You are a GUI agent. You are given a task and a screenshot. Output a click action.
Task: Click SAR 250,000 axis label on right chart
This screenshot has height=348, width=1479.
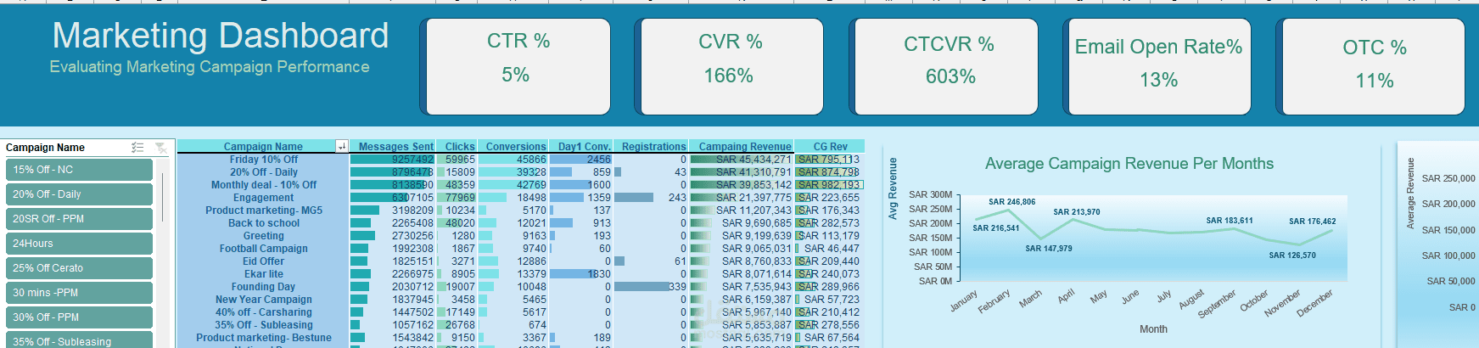(1448, 178)
